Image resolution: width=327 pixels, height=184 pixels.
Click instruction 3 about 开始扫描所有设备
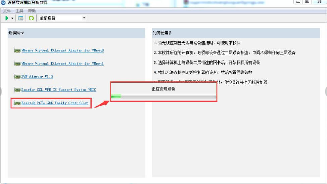(x=207, y=63)
